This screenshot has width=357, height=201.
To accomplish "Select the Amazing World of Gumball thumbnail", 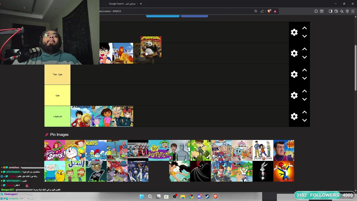I will pyautogui.click(x=242, y=150).
